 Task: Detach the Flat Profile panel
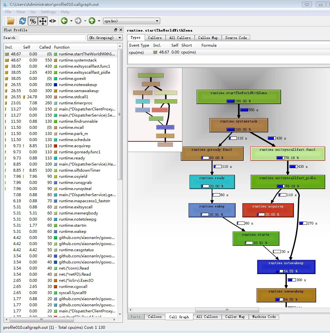pyautogui.click(x=116, y=30)
